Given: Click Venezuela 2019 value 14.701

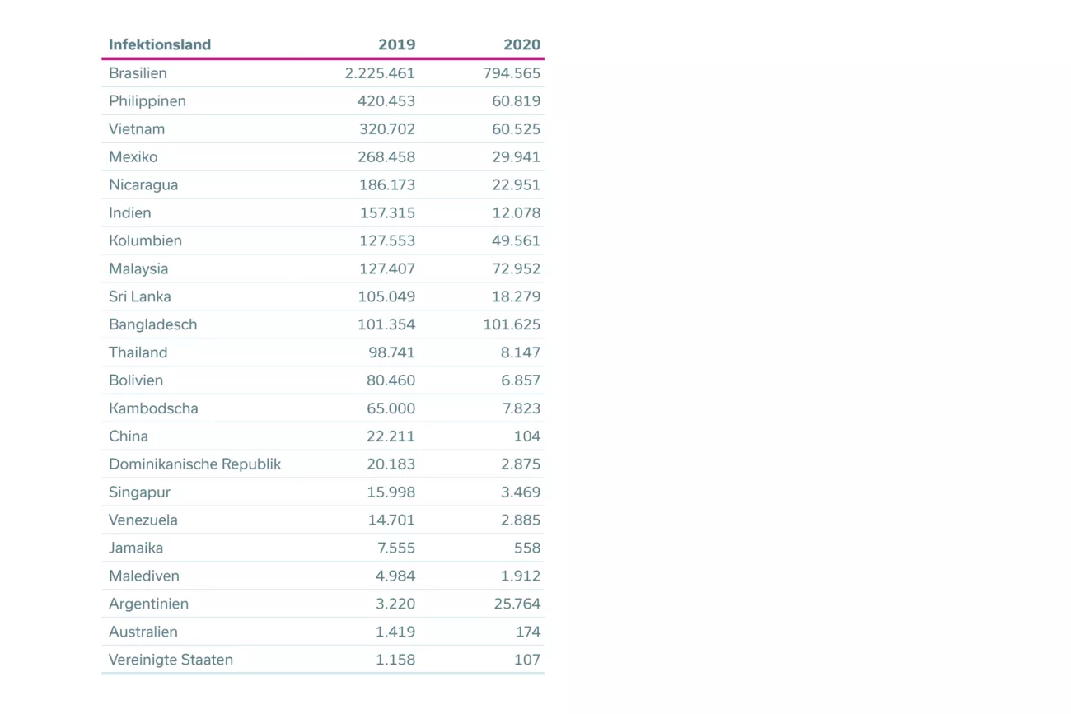Looking at the screenshot, I should coord(392,520).
